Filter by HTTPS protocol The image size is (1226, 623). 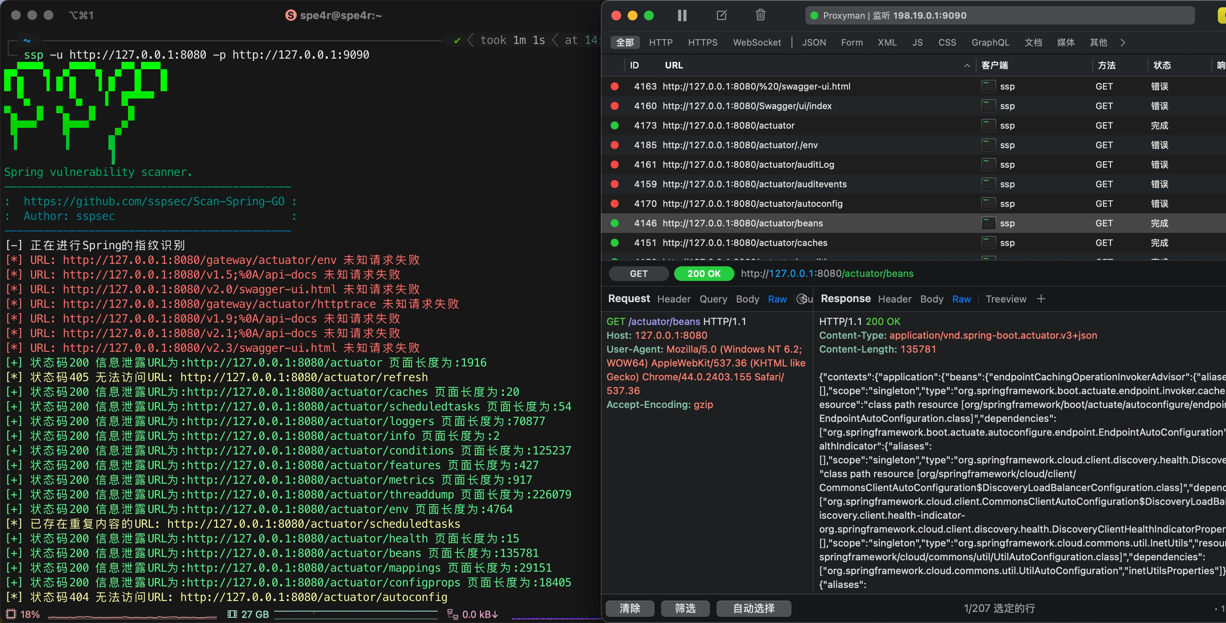(x=703, y=42)
